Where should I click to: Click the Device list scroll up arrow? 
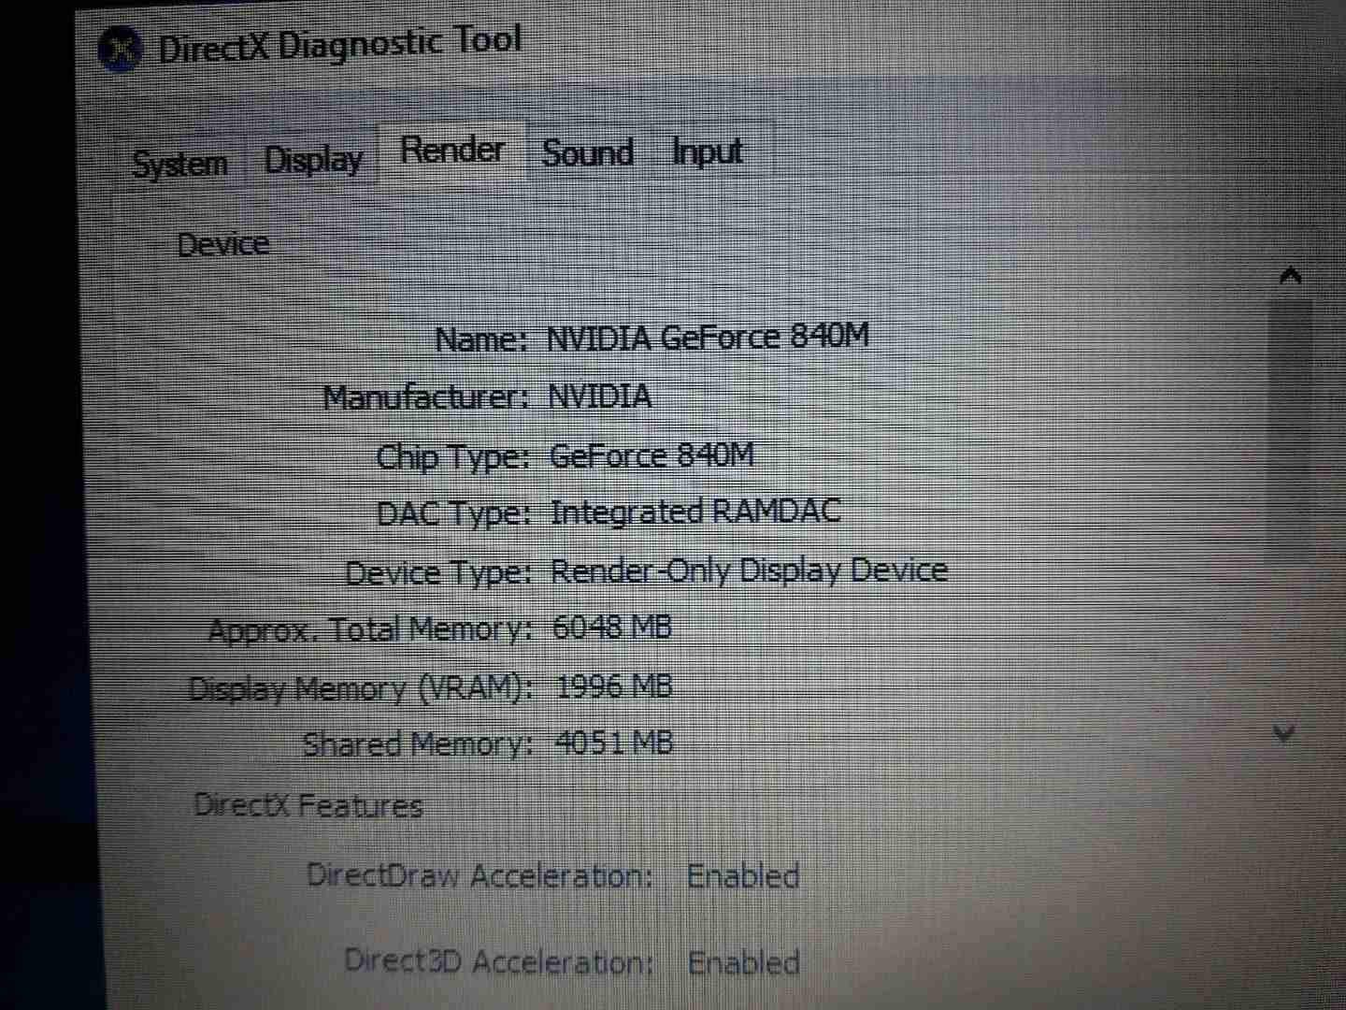click(1290, 275)
